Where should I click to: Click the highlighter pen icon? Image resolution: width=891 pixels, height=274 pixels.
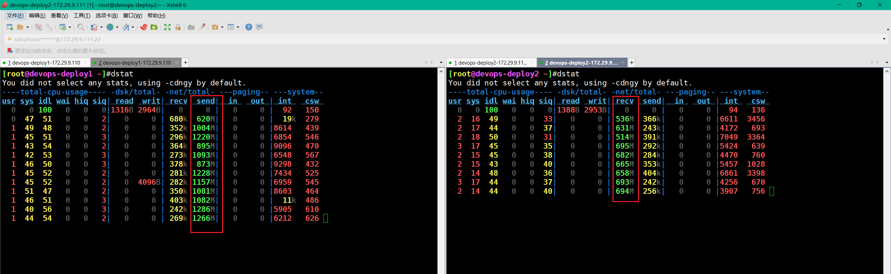click(x=202, y=27)
